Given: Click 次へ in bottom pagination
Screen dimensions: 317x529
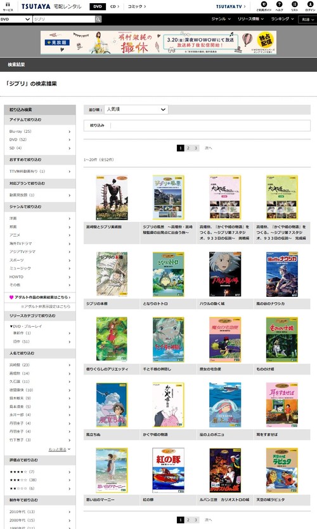Looking at the screenshot, I should 209,520.
